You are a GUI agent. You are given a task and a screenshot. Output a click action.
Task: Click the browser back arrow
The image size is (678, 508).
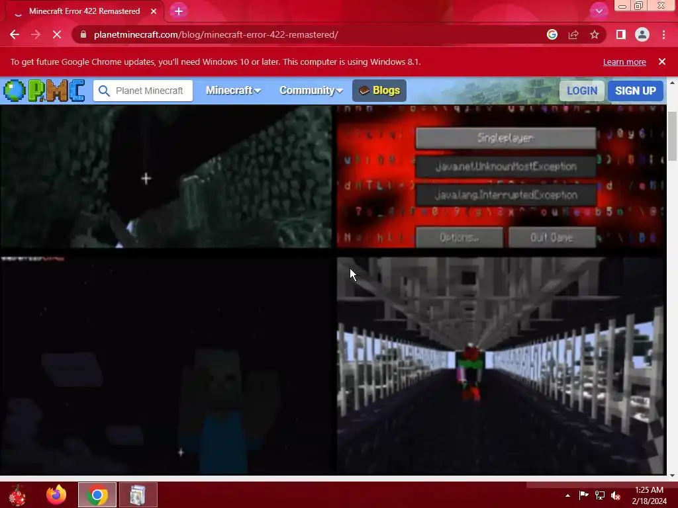click(x=15, y=34)
